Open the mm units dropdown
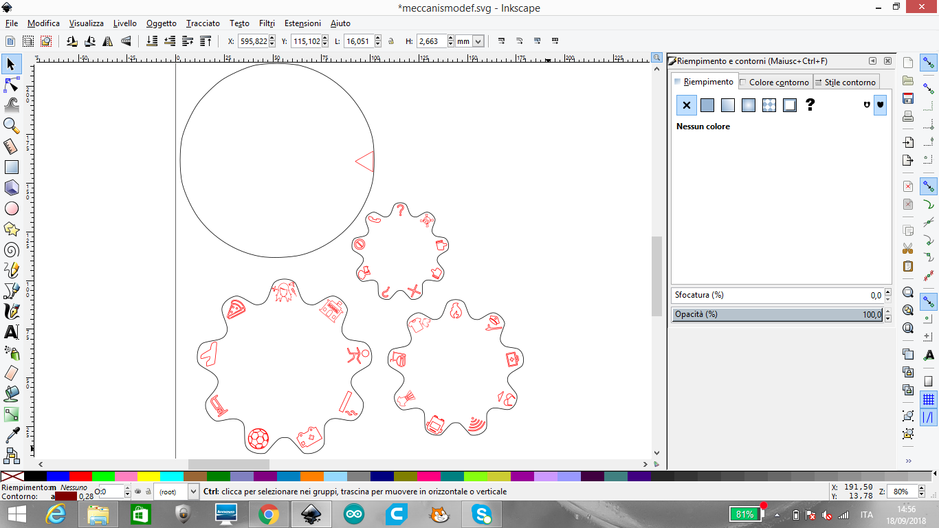Screen dimensions: 939x528 (x=478, y=41)
